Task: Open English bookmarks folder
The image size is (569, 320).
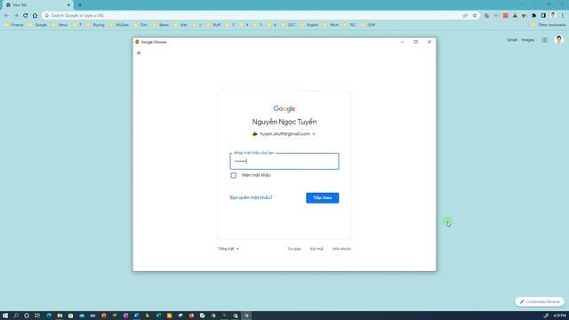Action: pyautogui.click(x=309, y=25)
